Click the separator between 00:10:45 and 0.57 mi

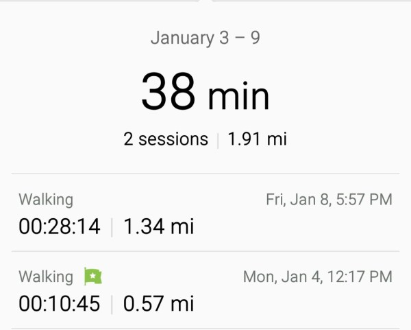pyautogui.click(x=112, y=304)
